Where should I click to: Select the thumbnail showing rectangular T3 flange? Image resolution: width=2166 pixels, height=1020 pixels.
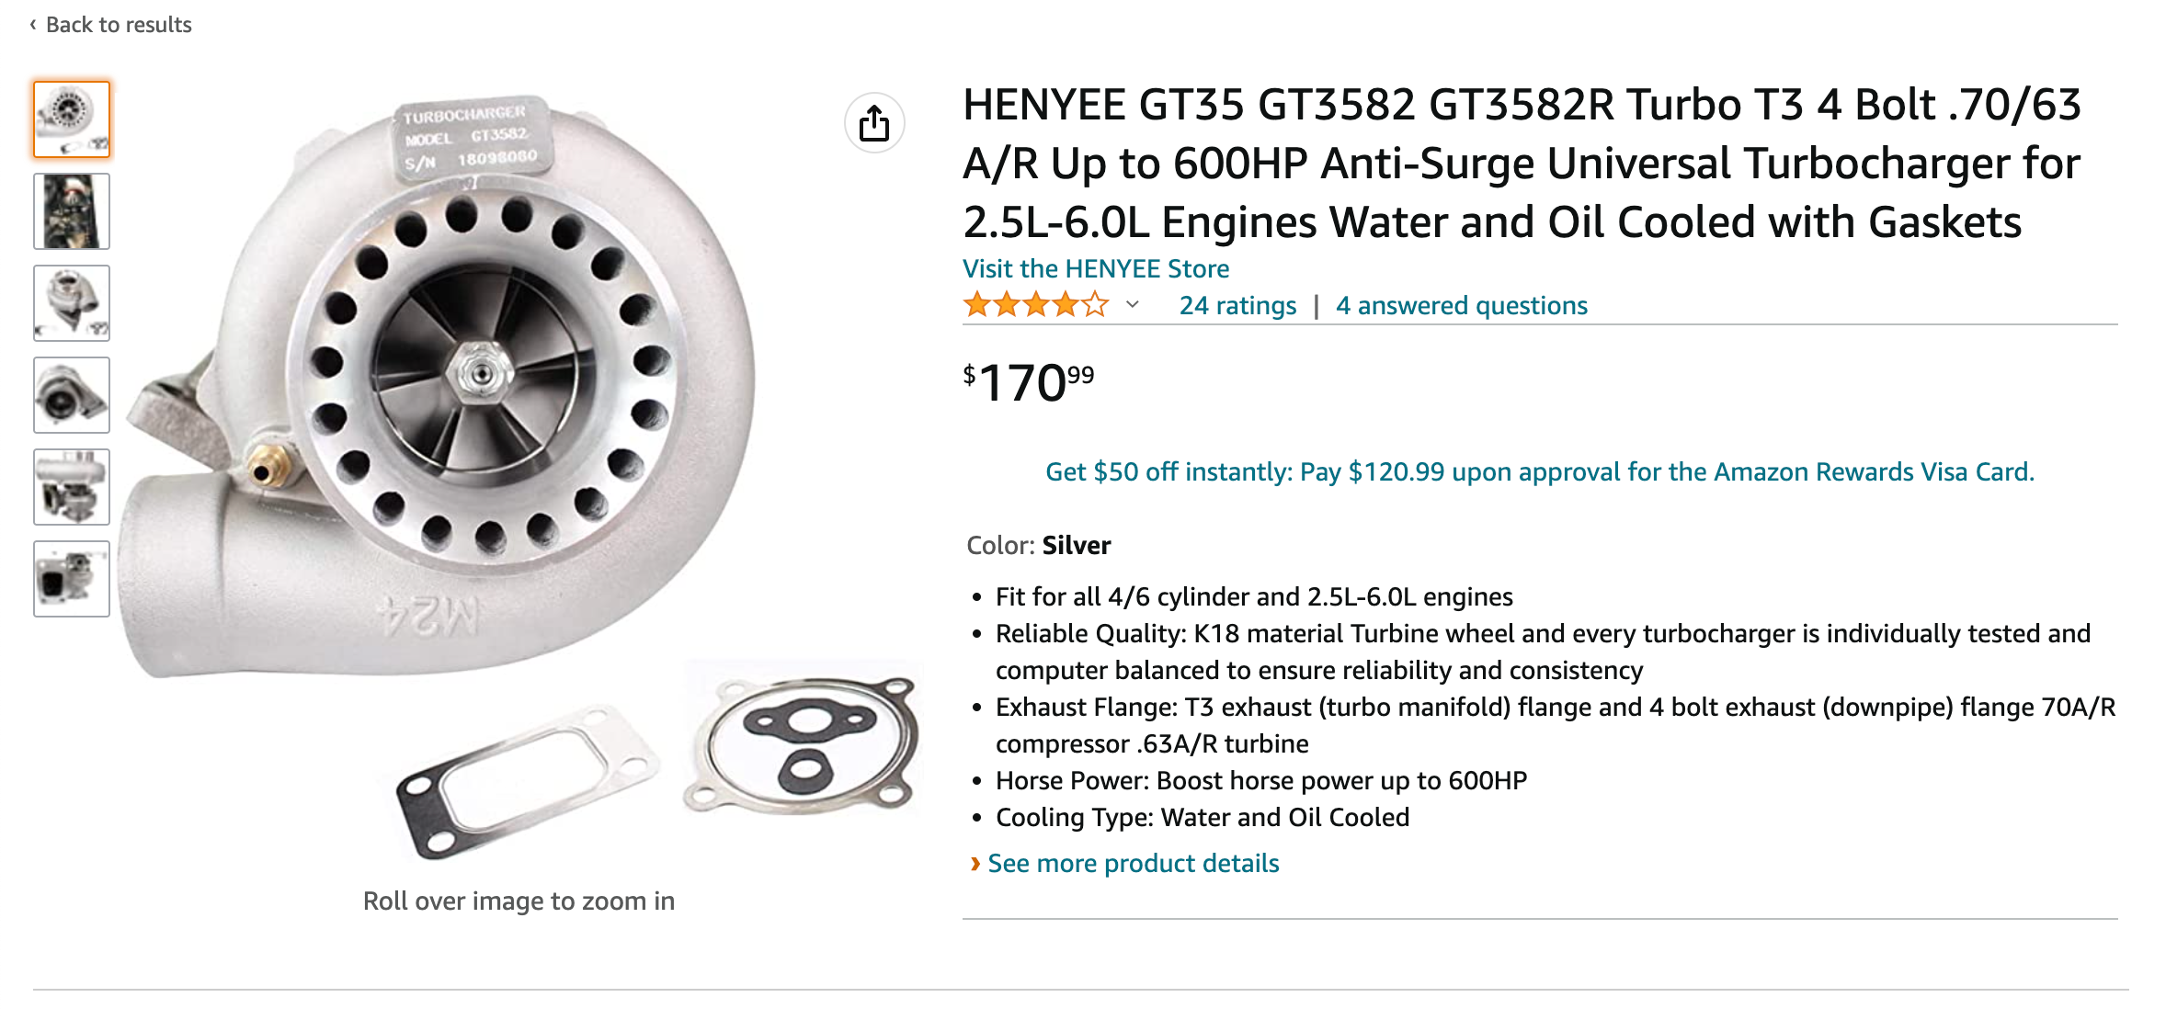click(x=72, y=579)
